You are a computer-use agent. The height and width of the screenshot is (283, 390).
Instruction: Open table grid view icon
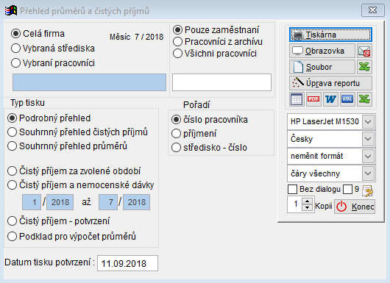(x=297, y=99)
